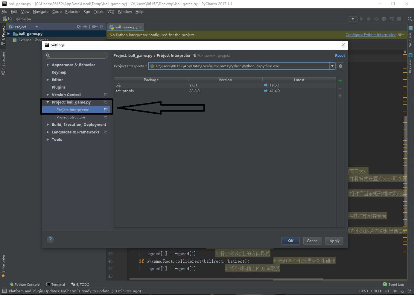414x295 pixels.
Task: Click the Package column header
Action: [151, 80]
